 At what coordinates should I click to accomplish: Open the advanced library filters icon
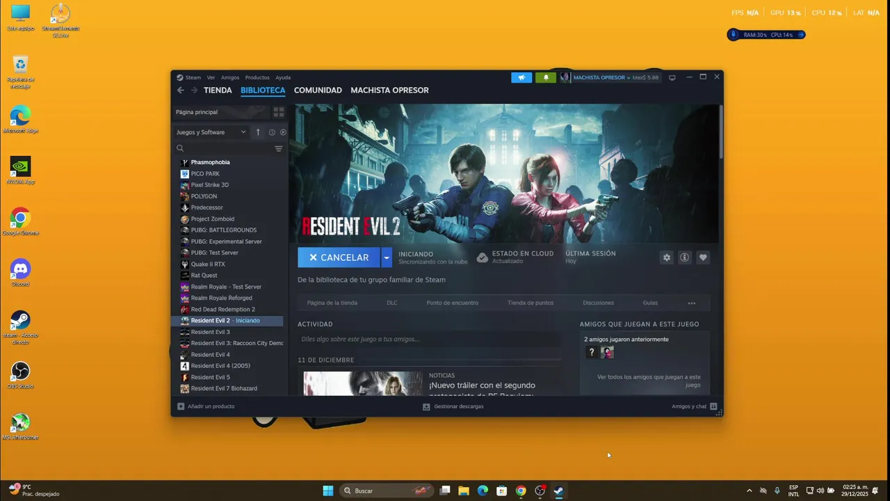click(278, 148)
